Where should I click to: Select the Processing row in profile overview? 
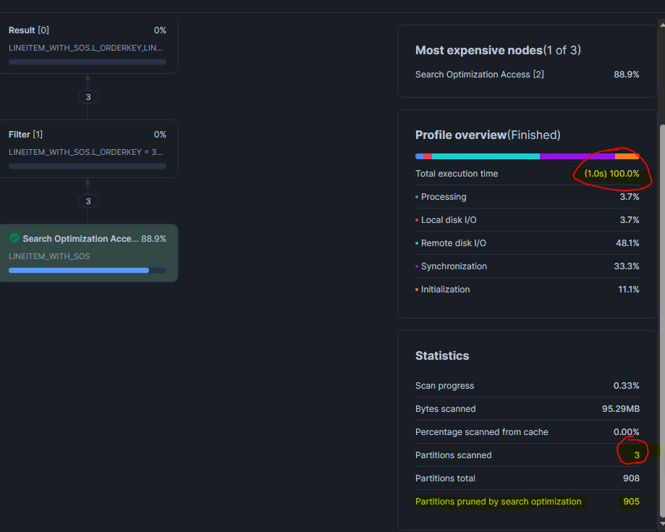tap(527, 197)
